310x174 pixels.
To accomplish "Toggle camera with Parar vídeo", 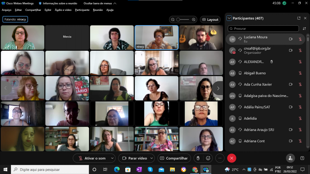I will pyautogui.click(x=134, y=158).
